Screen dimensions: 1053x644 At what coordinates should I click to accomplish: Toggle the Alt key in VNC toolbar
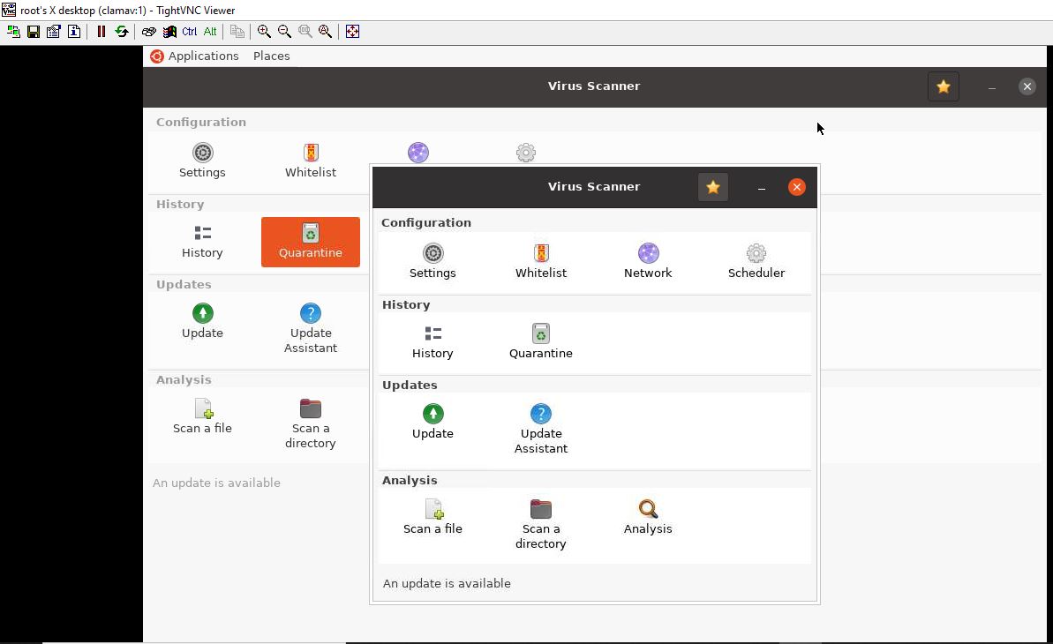point(210,32)
